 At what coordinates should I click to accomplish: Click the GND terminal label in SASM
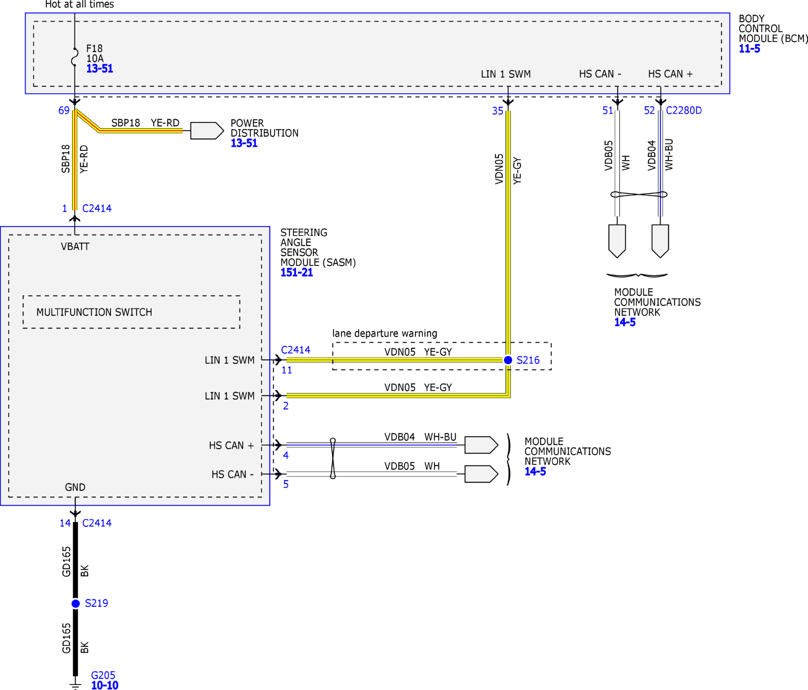tap(75, 487)
